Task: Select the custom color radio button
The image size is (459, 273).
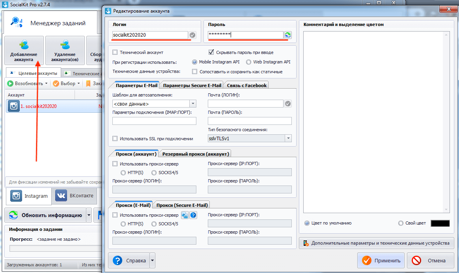Action: click(401, 223)
